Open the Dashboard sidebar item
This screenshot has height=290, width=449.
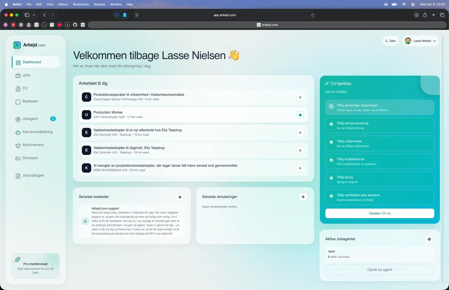tap(36, 62)
